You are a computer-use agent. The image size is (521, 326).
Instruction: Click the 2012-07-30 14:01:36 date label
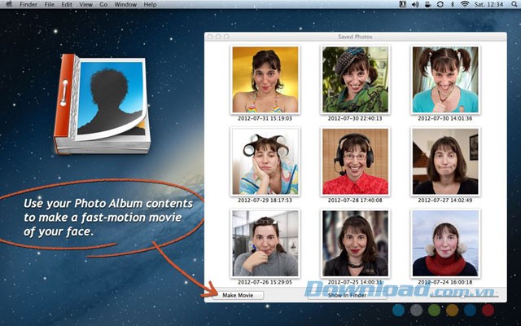coord(445,118)
